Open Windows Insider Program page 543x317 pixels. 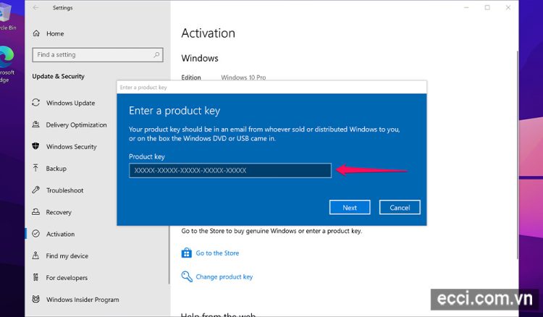click(x=83, y=300)
